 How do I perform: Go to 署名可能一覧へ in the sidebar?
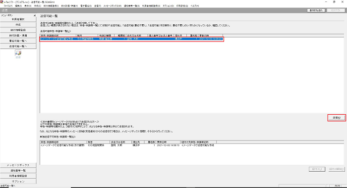point(18,41)
